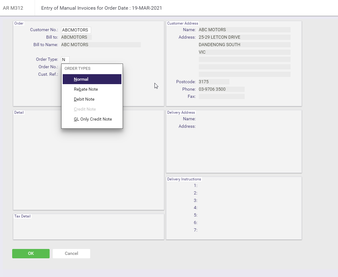Click the address line 25-29 LETCON DRIVE

pos(244,37)
